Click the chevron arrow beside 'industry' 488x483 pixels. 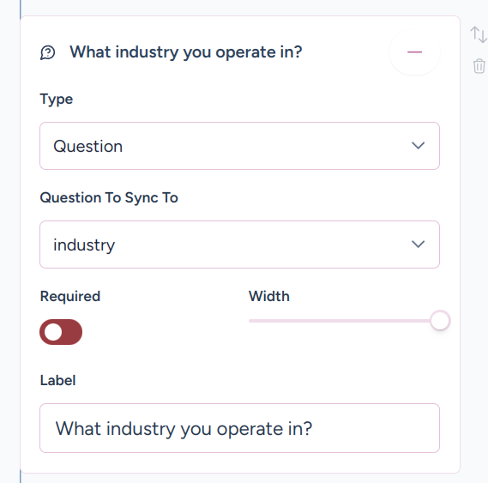point(418,245)
